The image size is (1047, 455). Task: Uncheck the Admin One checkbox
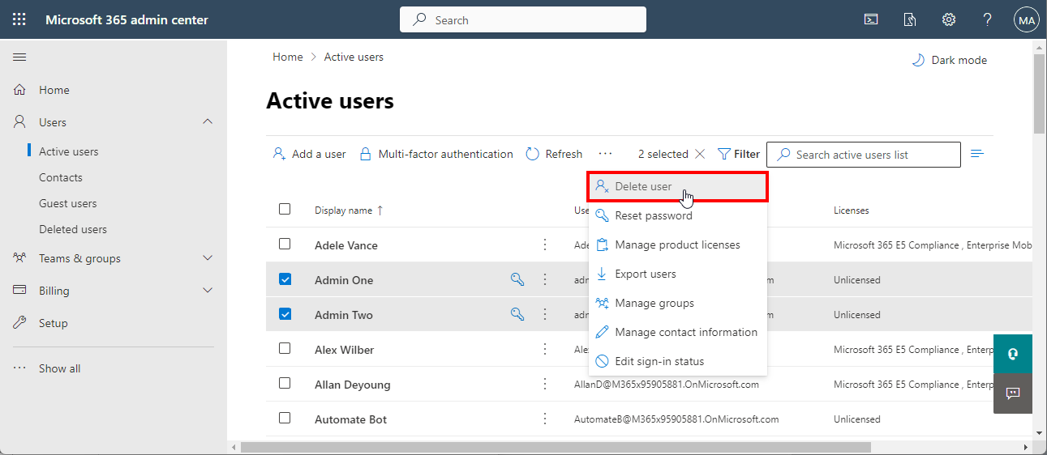[x=285, y=279]
